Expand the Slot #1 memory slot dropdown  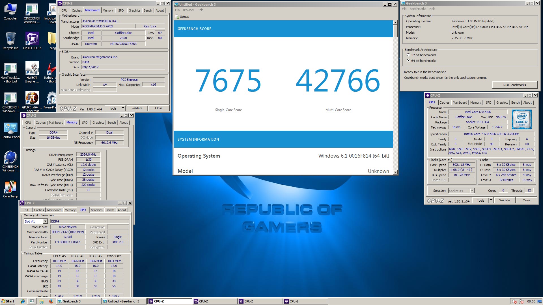tap(45, 221)
